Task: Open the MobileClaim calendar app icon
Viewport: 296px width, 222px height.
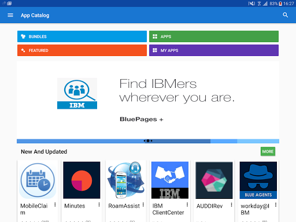Action: pos(38,180)
